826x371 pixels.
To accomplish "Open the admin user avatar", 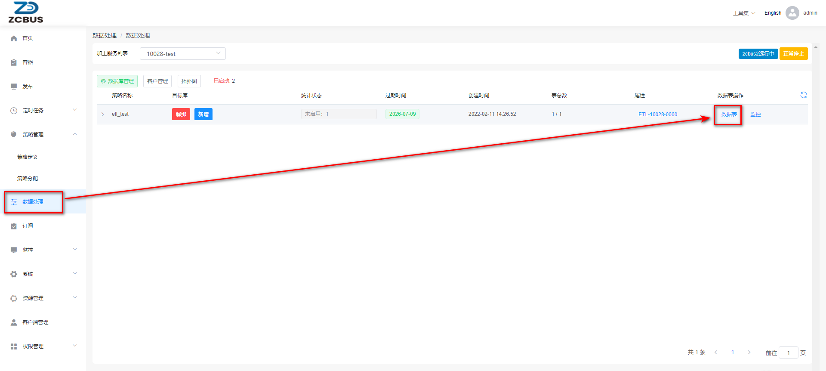I will tap(792, 13).
